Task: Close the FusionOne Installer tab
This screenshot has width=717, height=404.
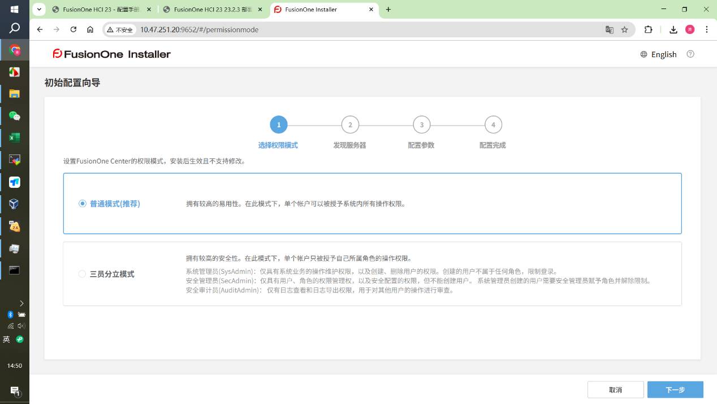Action: 372,10
